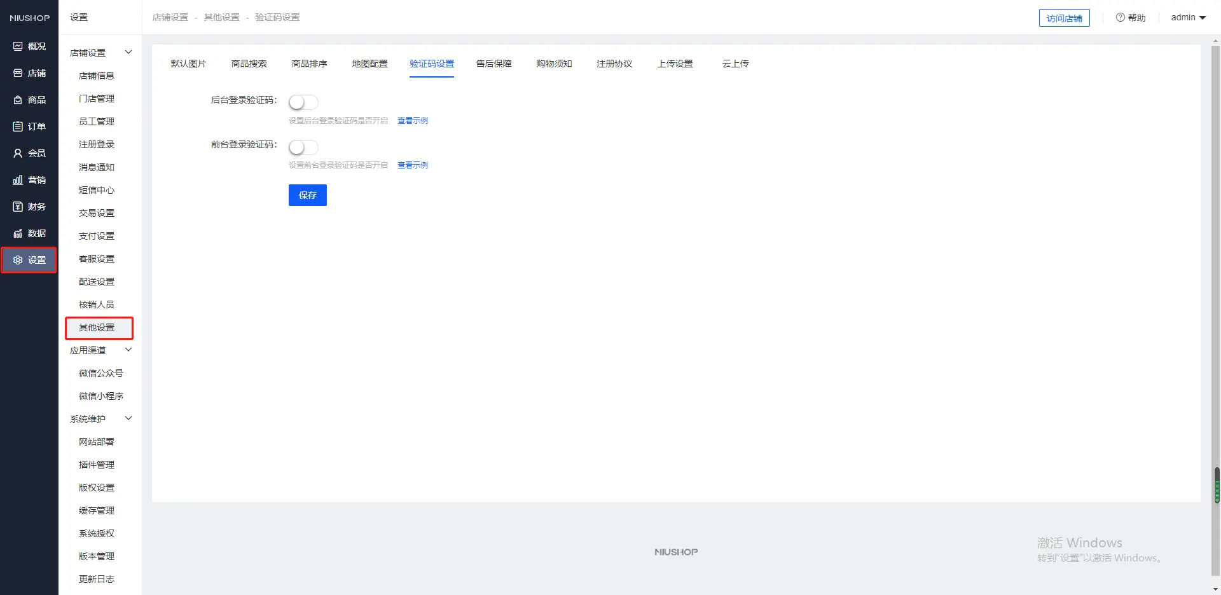The image size is (1221, 595).
Task: Switch to the 售后保障 tab
Action: pos(493,64)
